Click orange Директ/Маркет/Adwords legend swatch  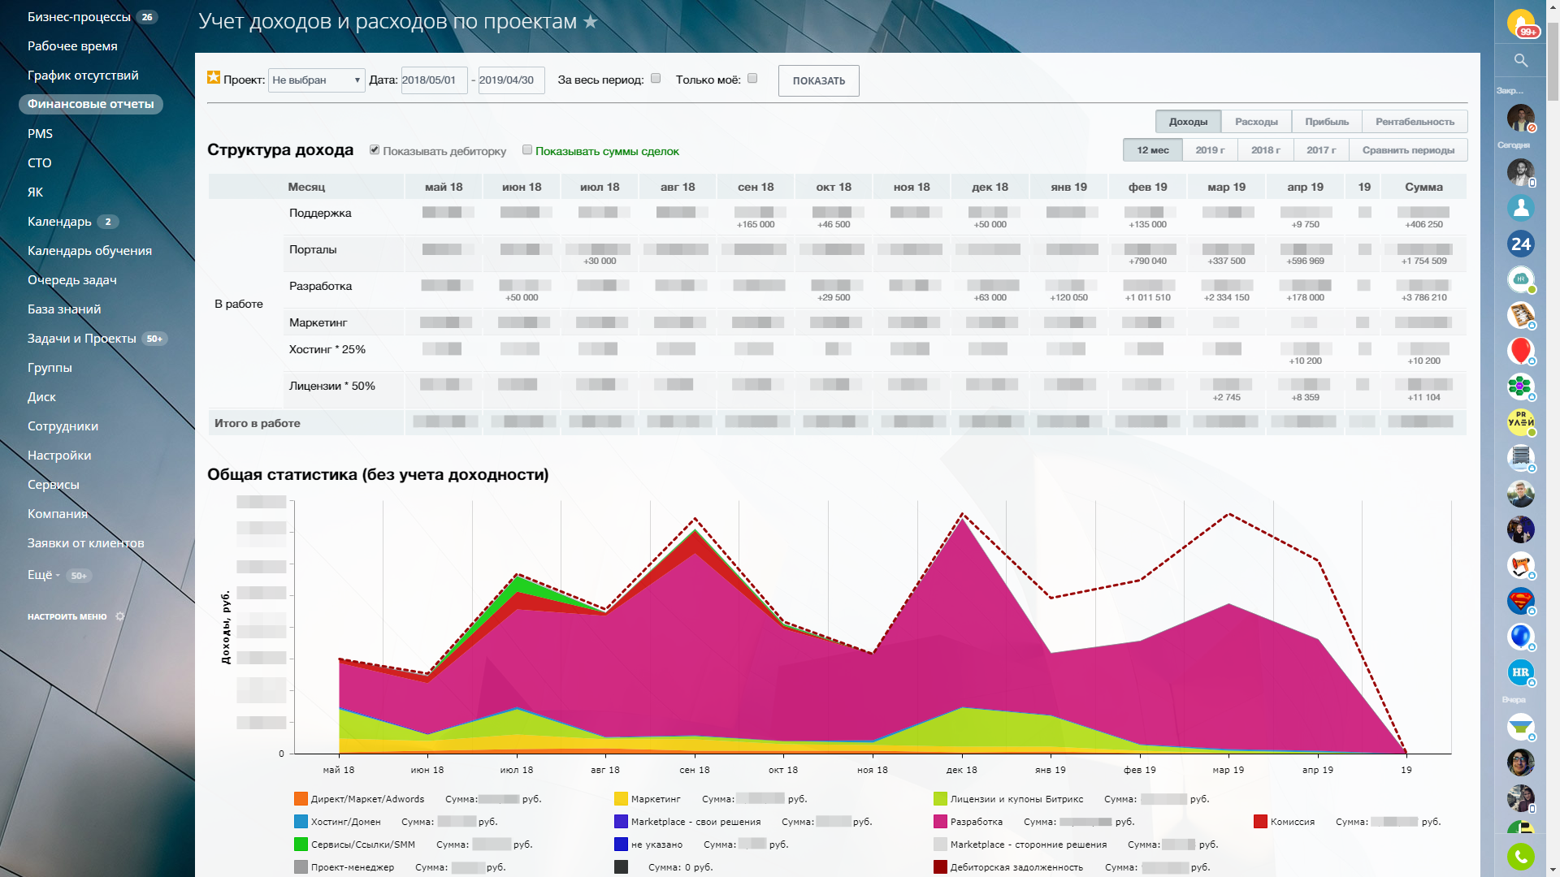301,799
